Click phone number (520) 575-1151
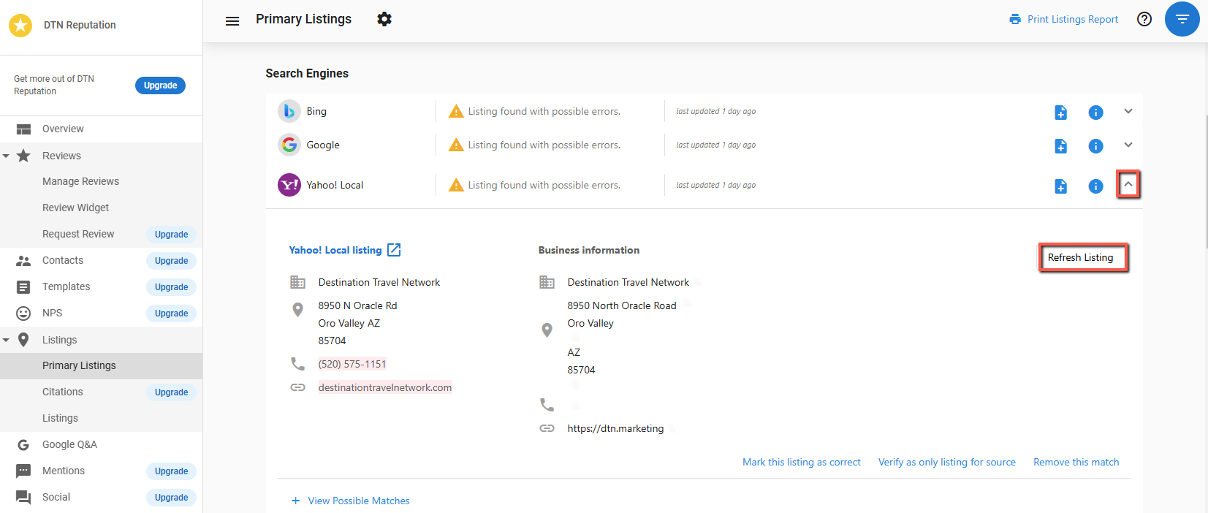Image resolution: width=1208 pixels, height=513 pixels. 352,364
